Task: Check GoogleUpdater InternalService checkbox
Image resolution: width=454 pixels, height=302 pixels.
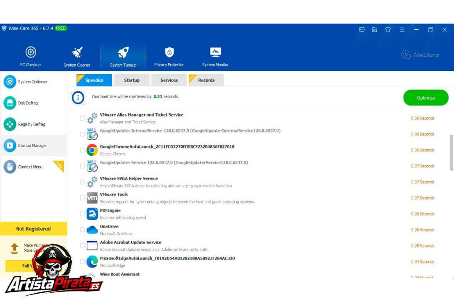Action: [82, 134]
